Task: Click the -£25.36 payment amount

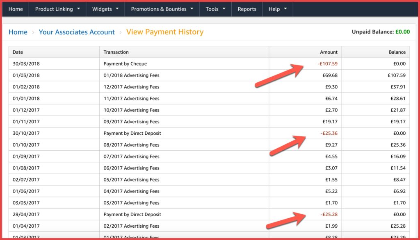Action: pyautogui.click(x=329, y=133)
